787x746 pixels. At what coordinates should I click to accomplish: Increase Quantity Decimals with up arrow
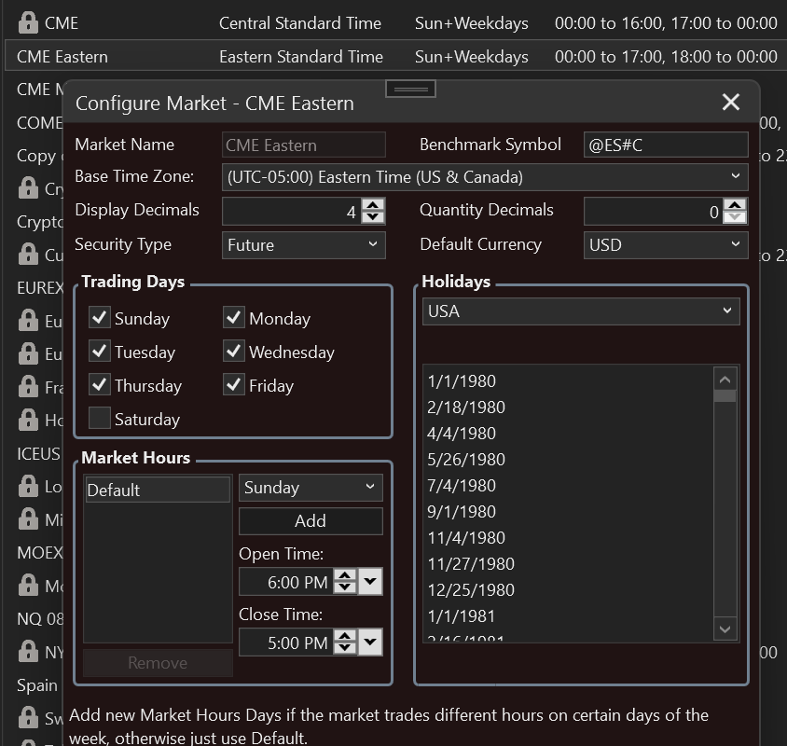tap(736, 205)
